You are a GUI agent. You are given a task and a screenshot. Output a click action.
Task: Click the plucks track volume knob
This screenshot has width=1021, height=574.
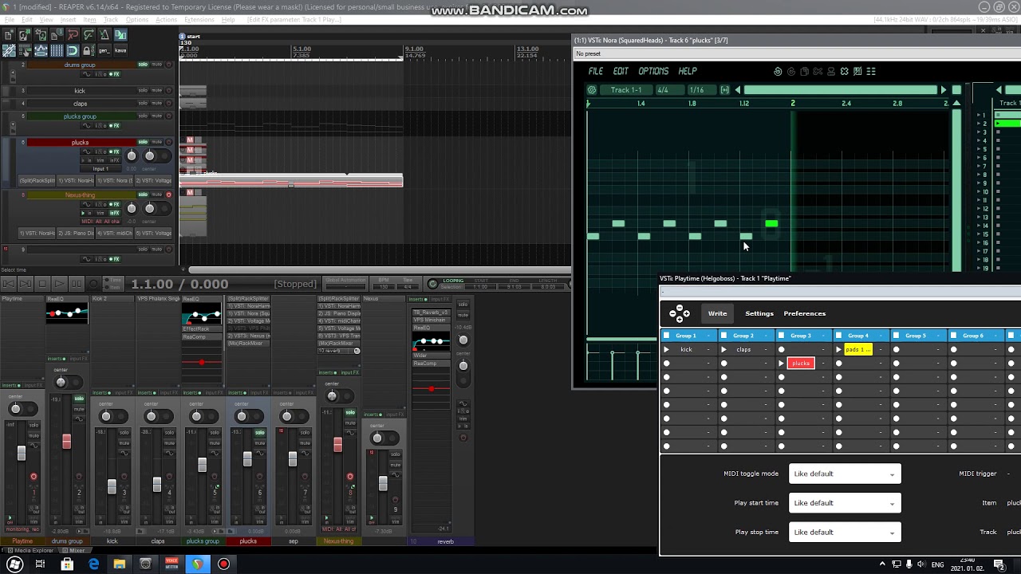tap(132, 155)
